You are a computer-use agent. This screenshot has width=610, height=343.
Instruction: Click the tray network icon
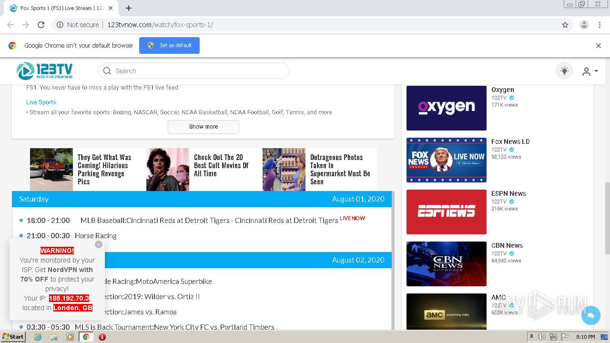click(553, 337)
